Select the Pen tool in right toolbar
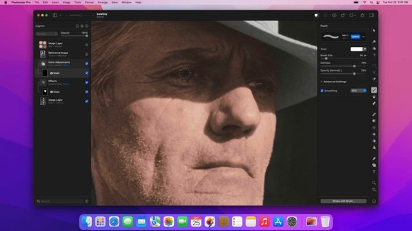Screen dimensions: 412x231 374,158
